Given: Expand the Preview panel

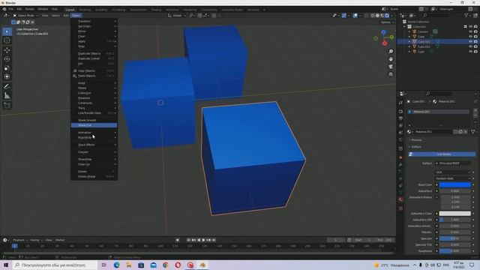Looking at the screenshot, I should coord(416,140).
